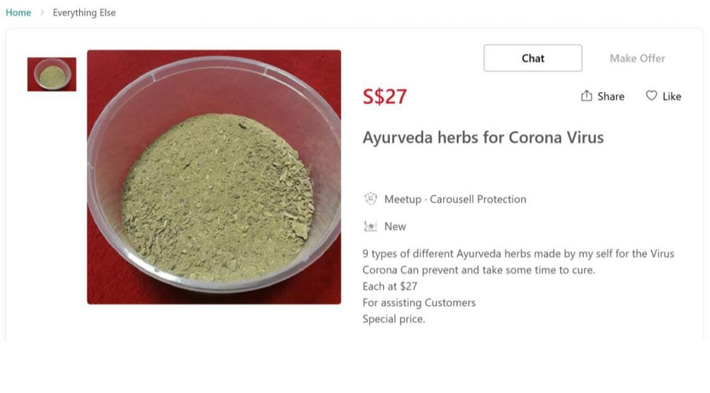The height and width of the screenshot is (393, 710).
Task: Click the heart outline next to Like
Action: point(651,96)
